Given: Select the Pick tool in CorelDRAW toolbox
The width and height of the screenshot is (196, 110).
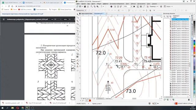Looking at the screenshot, I should pos(77,14).
